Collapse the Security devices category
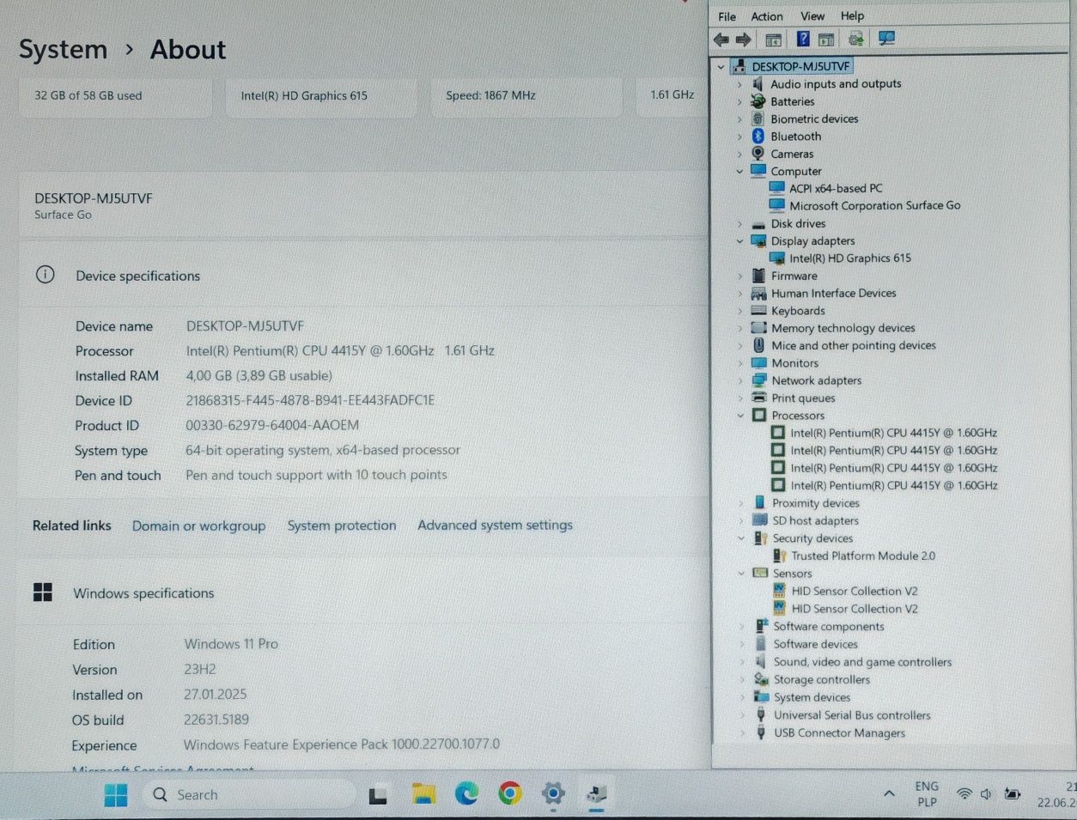 741,538
